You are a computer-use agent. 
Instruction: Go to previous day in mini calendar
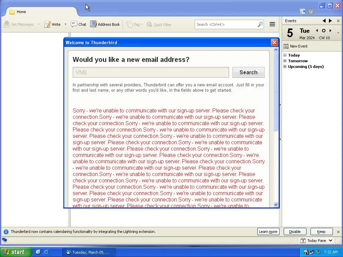coord(317,30)
